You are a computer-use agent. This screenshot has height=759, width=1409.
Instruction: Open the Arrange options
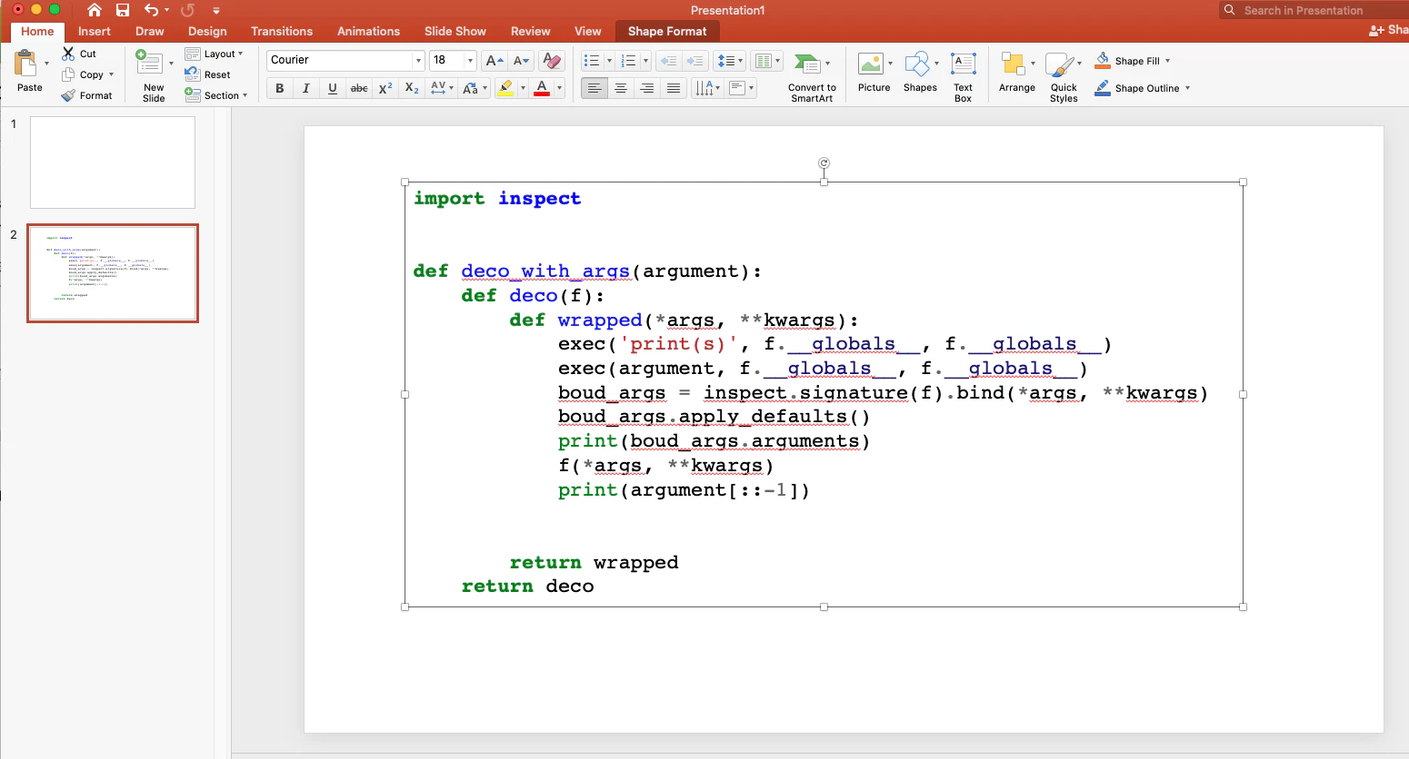point(1016,73)
